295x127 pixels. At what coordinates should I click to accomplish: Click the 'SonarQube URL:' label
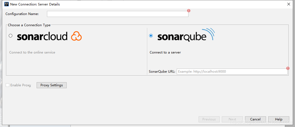[x=162, y=72]
